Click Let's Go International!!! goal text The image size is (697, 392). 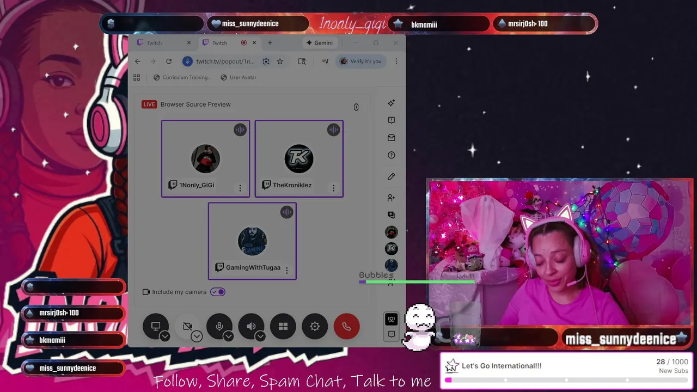(502, 366)
